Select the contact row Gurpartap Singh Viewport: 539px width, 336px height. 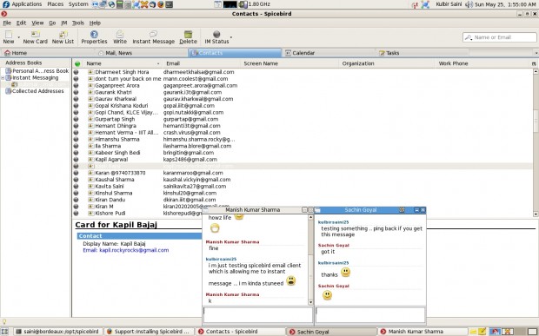(x=303, y=119)
